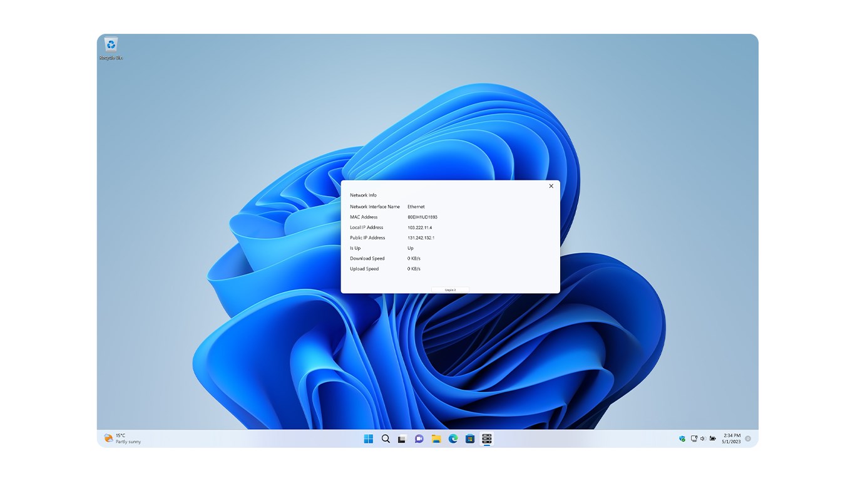Click the Upload Speed label
This screenshot has width=855, height=481.
(x=365, y=269)
